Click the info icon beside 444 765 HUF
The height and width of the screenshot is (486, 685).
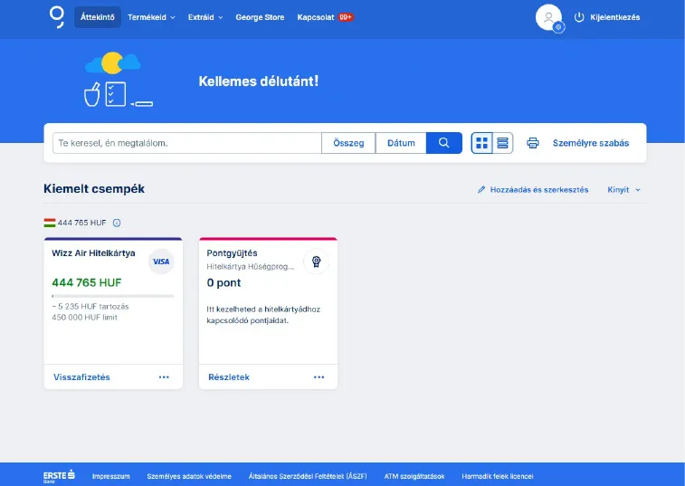(117, 223)
